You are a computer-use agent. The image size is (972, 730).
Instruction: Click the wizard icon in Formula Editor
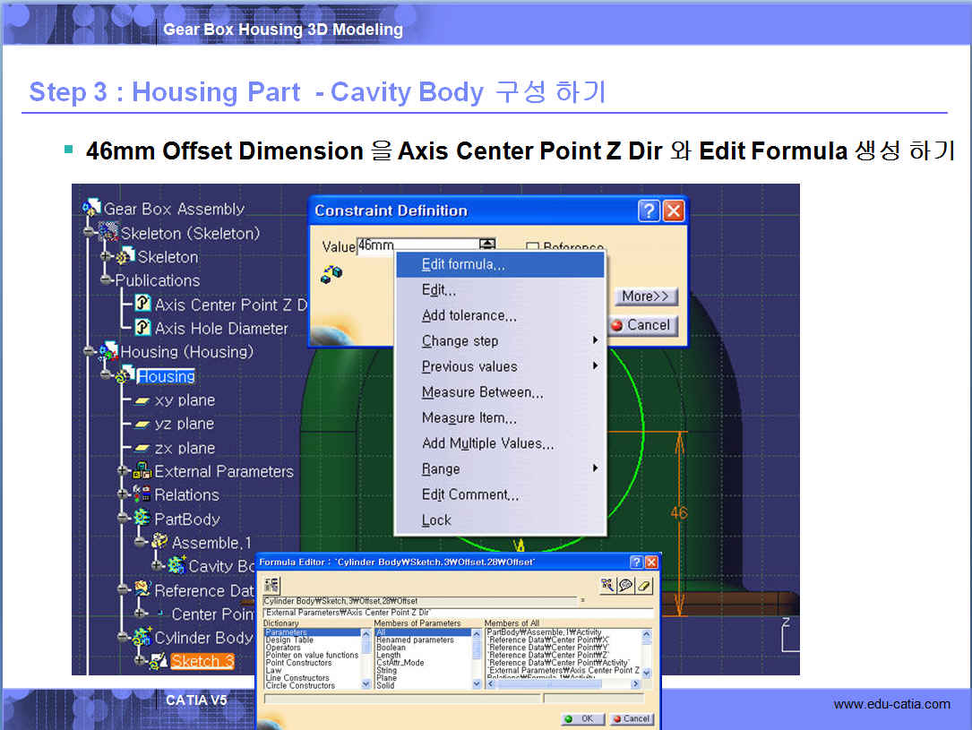click(x=608, y=585)
